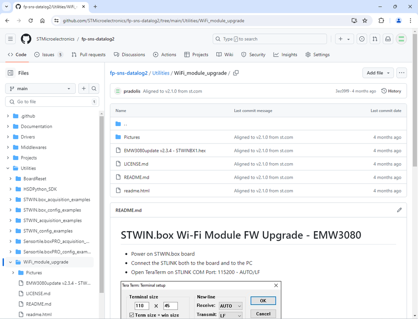Expand the .github folder in tree
The image size is (418, 319).
[x=8, y=116]
